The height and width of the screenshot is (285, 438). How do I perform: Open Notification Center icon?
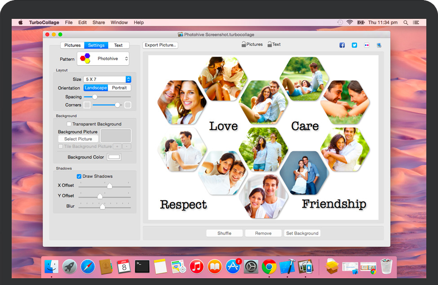point(416,22)
